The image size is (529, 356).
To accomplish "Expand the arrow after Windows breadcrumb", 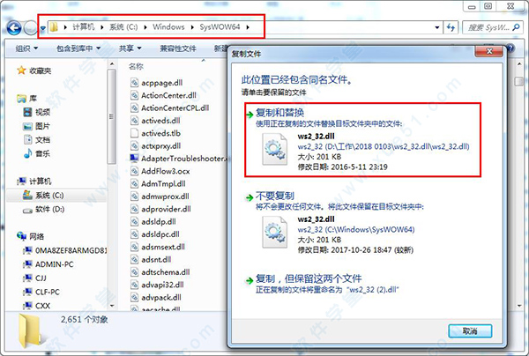I will [192, 27].
